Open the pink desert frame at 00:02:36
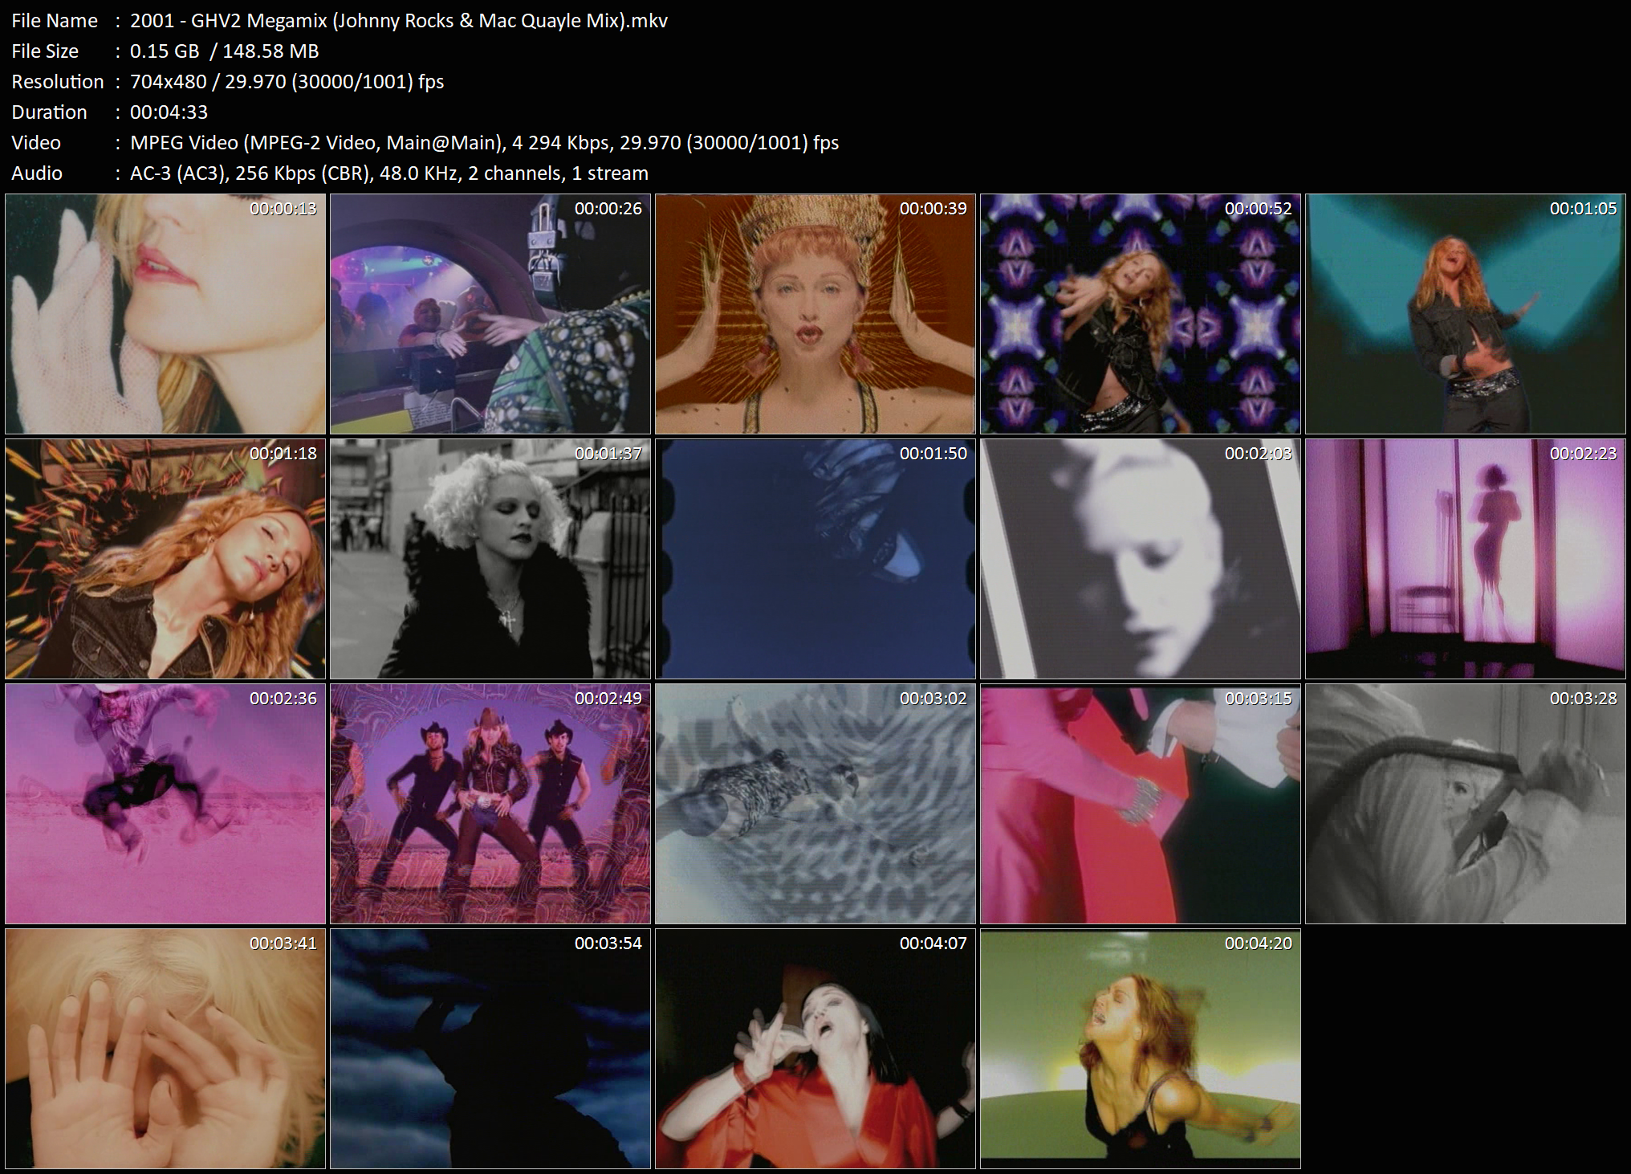This screenshot has height=1174, width=1631. [x=165, y=804]
